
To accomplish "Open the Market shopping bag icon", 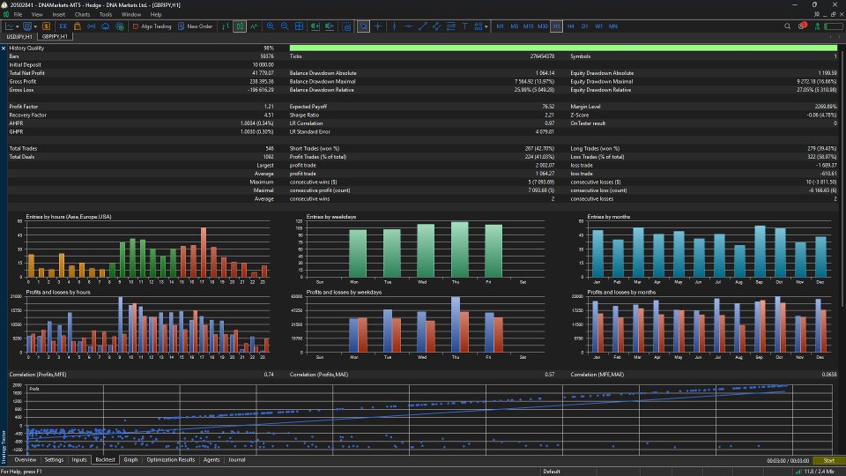I will [x=78, y=26].
